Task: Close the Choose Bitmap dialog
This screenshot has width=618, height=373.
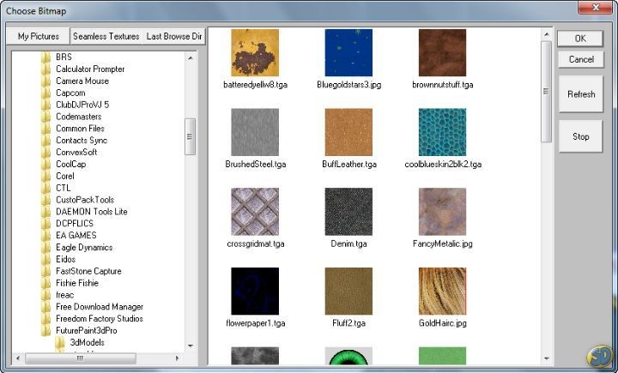Action: pyautogui.click(x=596, y=8)
